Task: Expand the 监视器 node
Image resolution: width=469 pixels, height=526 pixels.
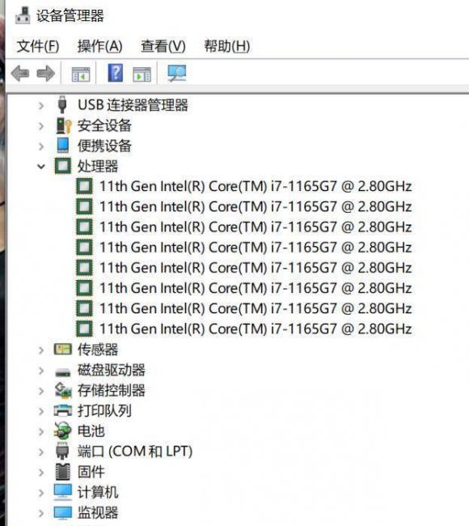Action: click(x=41, y=513)
